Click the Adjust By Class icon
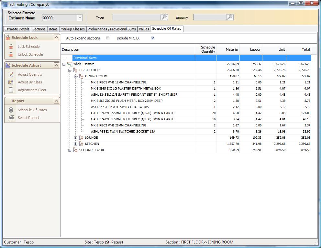321x248 pixels. (11, 82)
